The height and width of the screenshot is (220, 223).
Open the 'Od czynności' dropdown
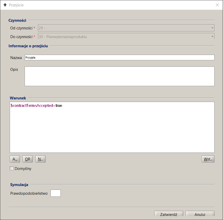coord(212,28)
